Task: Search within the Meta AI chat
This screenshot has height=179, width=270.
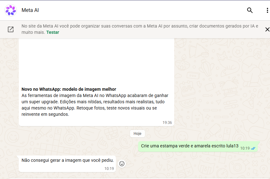Action: (250, 10)
